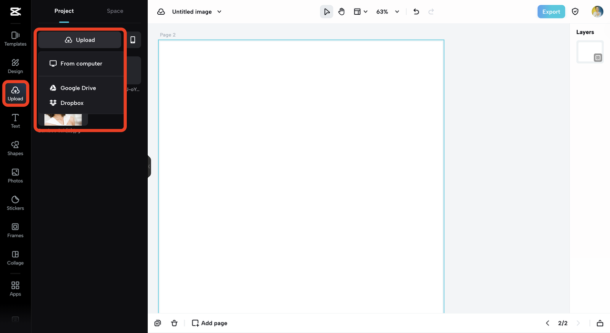
Task: Click the keyboard shortcuts icon at sidebar bottom
Action: (15, 319)
